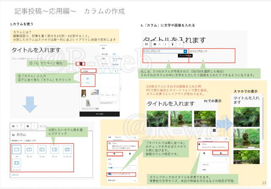Click the blue plus button in the left column
Screen dimensions: 271x189
pyautogui.click(x=185, y=52)
